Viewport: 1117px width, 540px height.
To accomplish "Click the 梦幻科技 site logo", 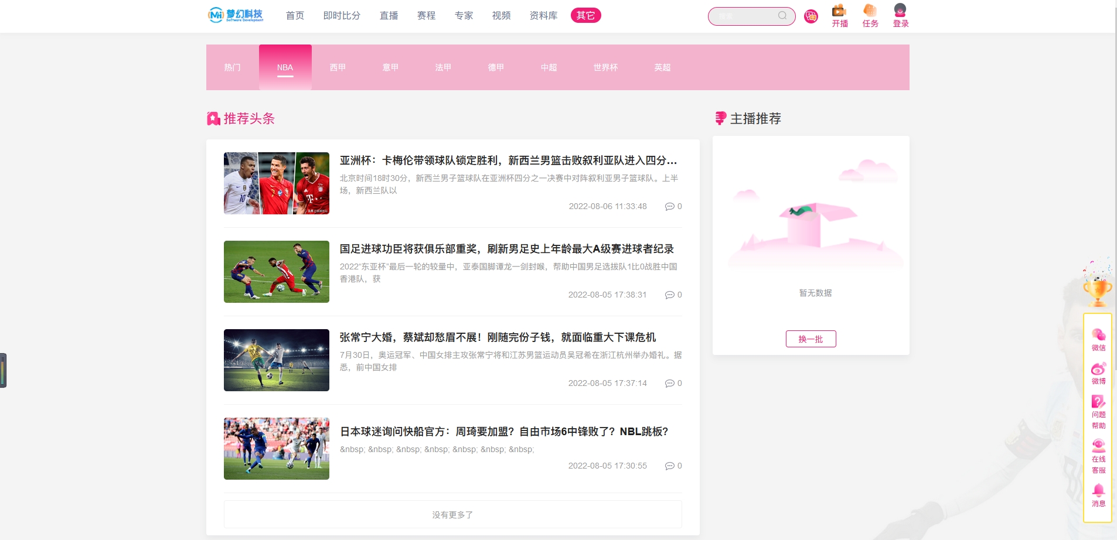I will (x=236, y=15).
